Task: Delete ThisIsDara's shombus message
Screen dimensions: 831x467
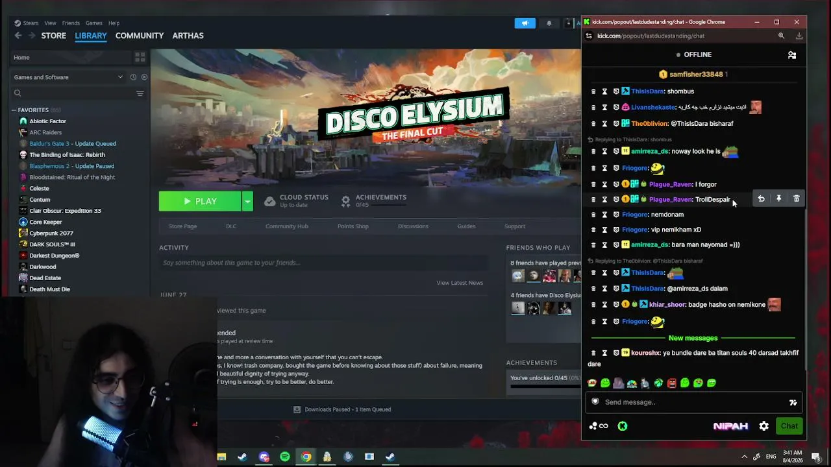Action: tap(593, 91)
